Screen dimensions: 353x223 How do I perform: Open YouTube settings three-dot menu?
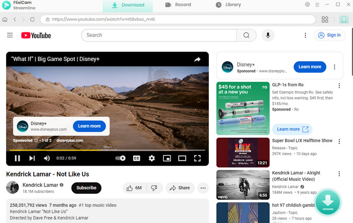305,35
